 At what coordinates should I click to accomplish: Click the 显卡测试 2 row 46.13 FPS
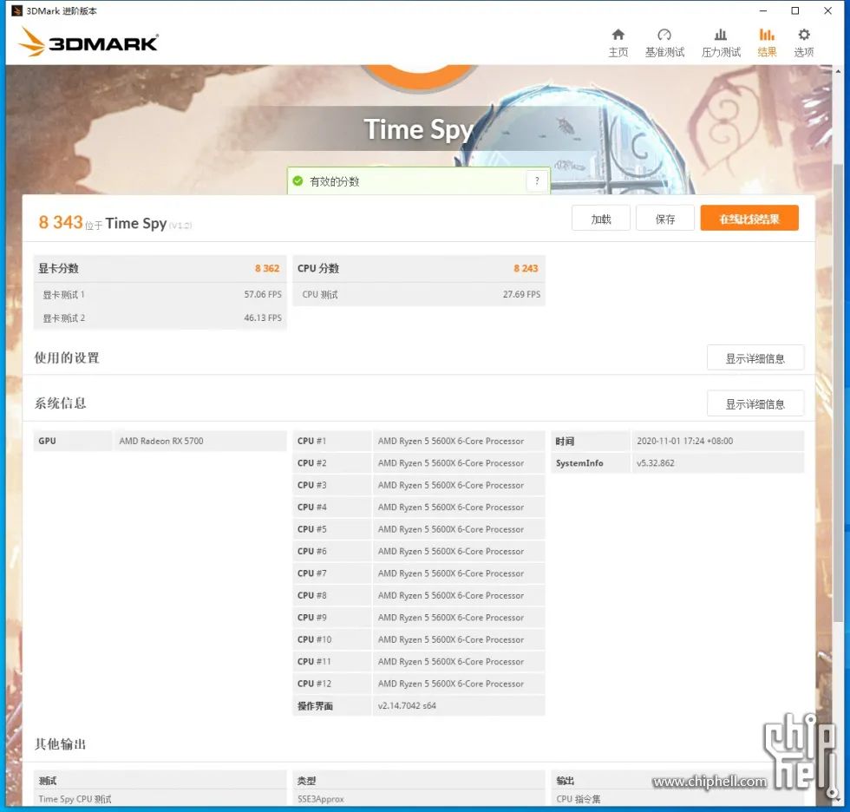tap(160, 318)
